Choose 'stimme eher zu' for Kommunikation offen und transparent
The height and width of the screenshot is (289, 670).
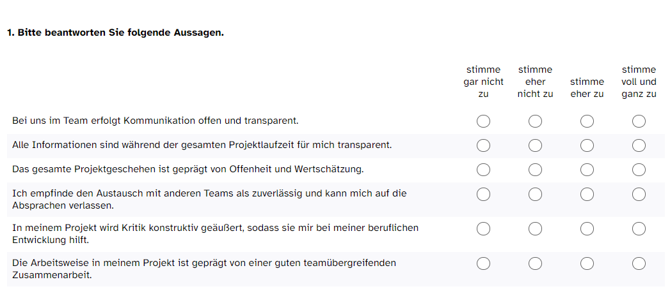(587, 121)
